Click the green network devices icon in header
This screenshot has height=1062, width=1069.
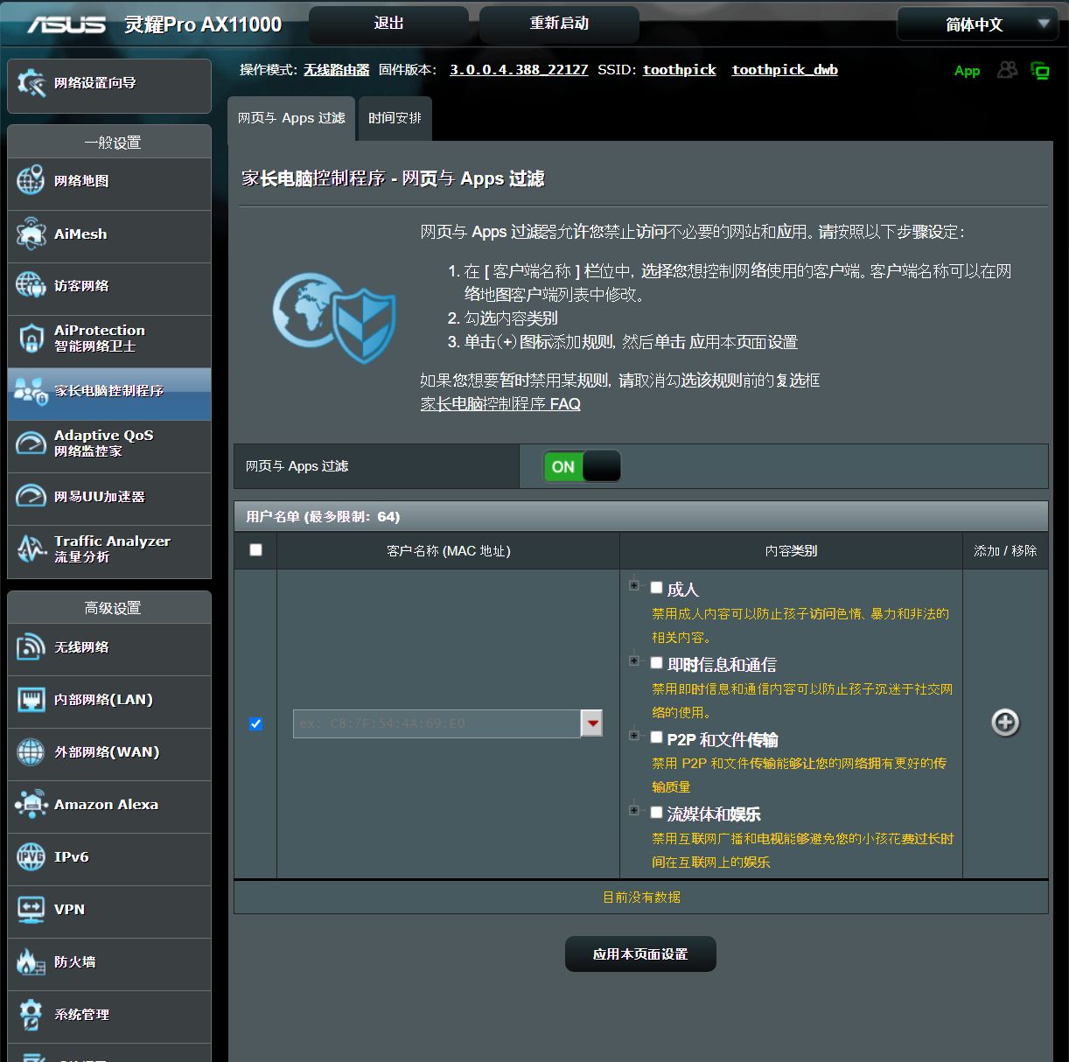tap(1040, 71)
